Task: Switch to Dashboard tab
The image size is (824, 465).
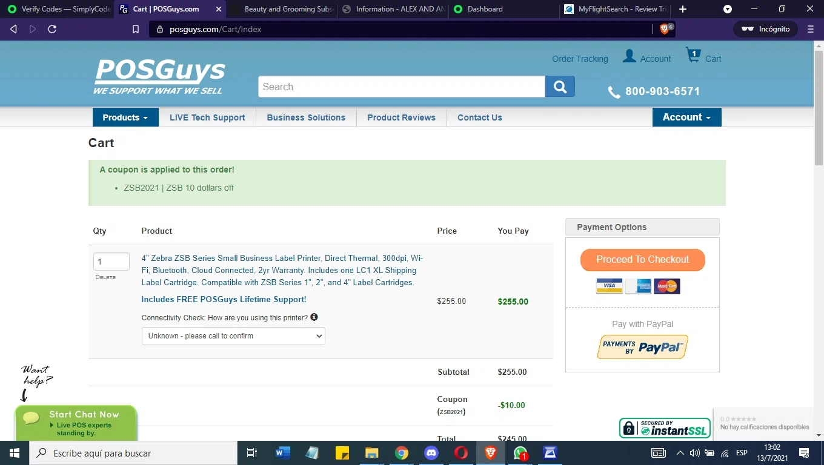Action: click(x=504, y=9)
